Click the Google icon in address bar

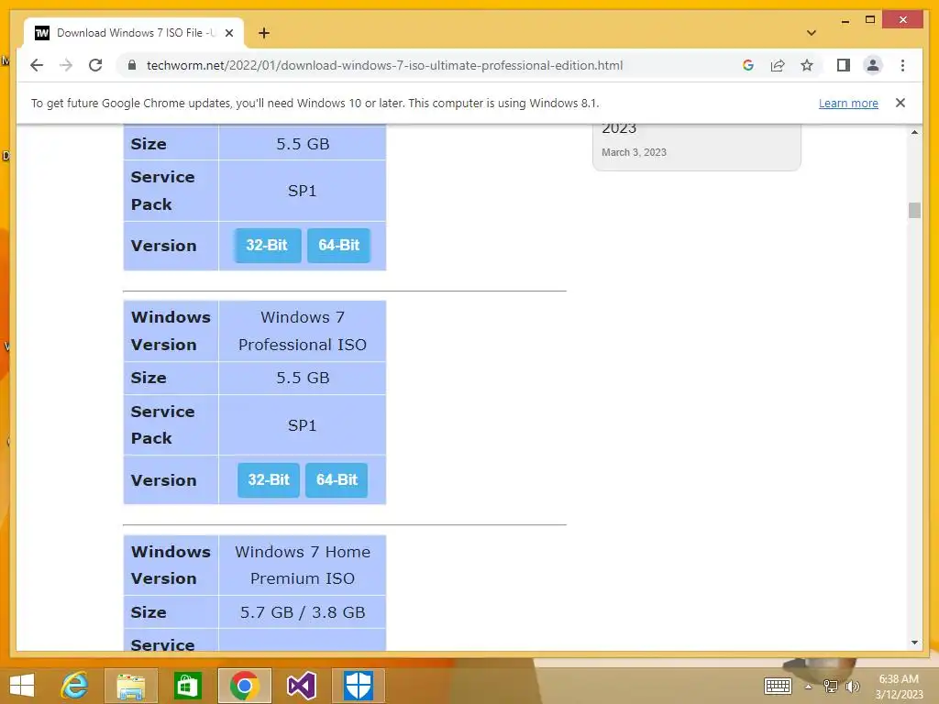748,65
